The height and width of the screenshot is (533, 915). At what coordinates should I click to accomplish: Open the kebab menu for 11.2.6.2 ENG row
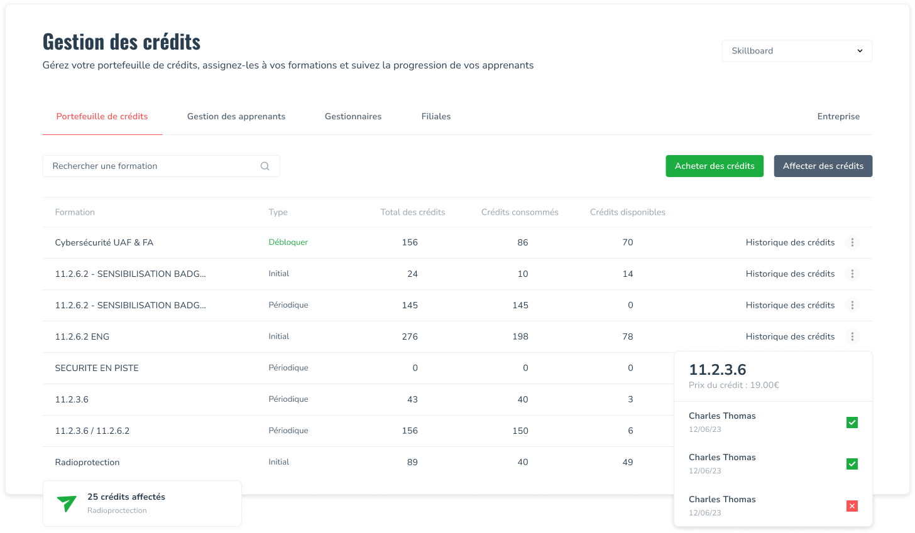[x=852, y=336]
